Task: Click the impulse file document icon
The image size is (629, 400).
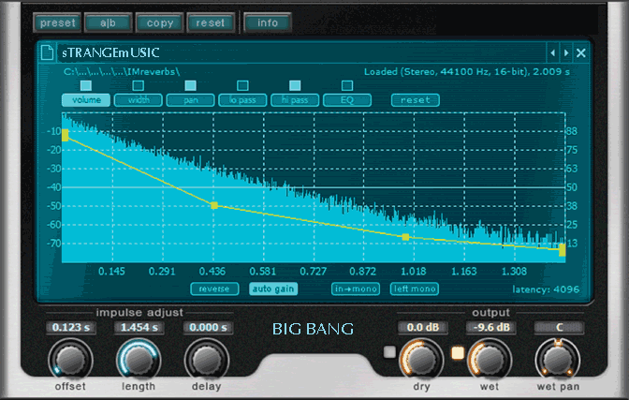Action: (47, 52)
